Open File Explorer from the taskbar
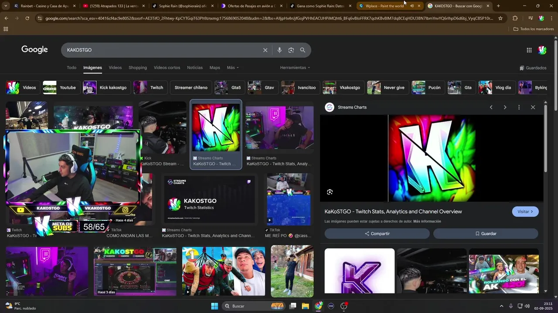The image size is (558, 313). tap(305, 306)
